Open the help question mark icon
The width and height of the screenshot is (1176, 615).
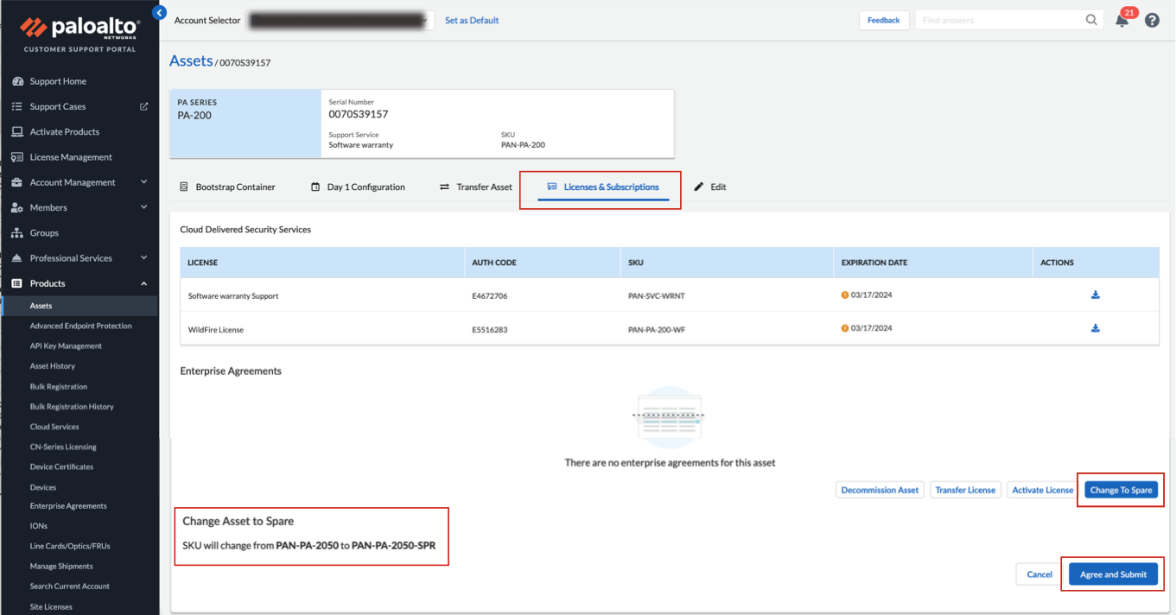pyautogui.click(x=1152, y=20)
